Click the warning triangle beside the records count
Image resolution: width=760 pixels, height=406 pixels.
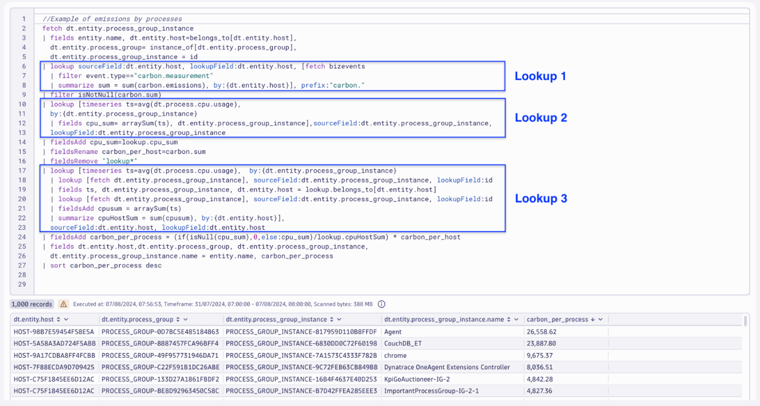pos(63,303)
